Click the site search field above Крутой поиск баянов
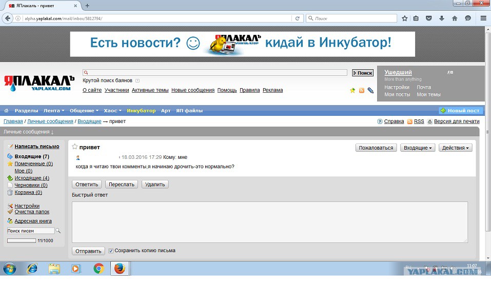The height and width of the screenshot is (287, 491). click(215, 73)
